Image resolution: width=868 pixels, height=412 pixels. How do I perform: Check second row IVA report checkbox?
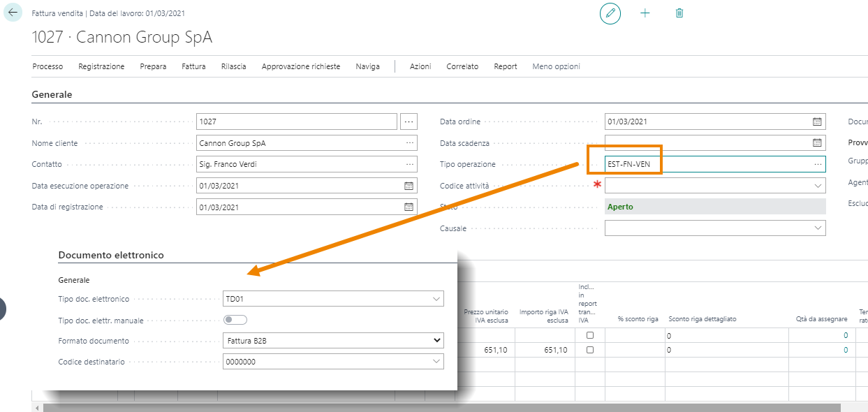590,350
